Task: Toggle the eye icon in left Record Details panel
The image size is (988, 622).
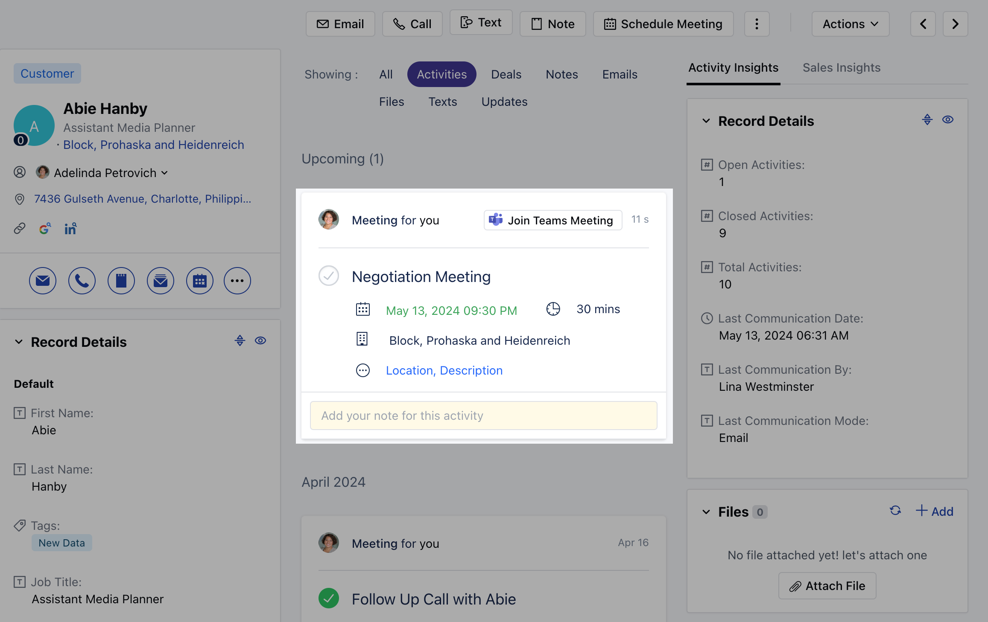Action: [260, 340]
